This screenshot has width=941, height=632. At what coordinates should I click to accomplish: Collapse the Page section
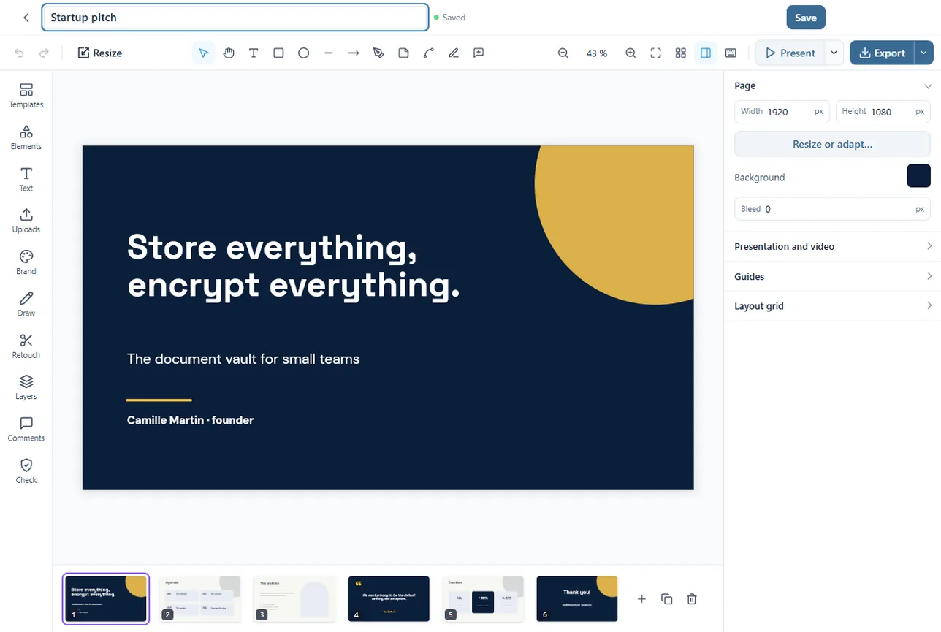929,85
